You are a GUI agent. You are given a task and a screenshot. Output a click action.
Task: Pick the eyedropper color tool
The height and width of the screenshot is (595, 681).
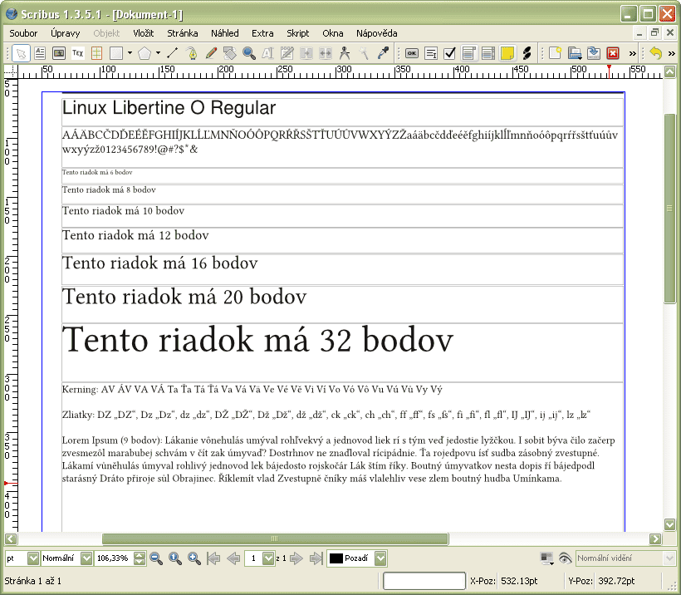coord(383,53)
